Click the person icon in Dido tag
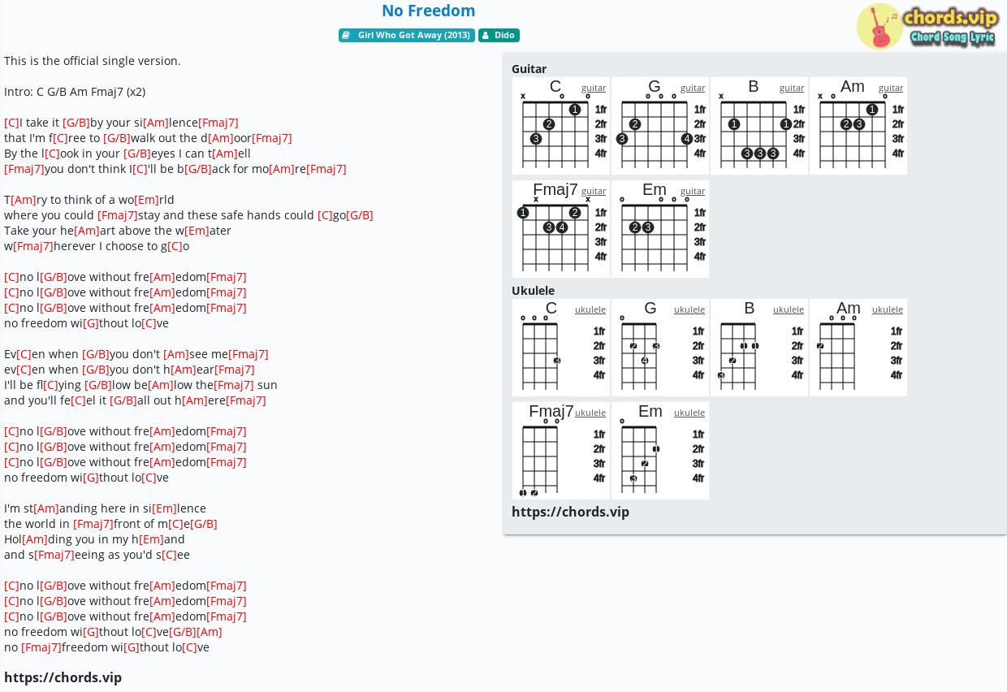The width and height of the screenshot is (1007, 692). (x=485, y=35)
